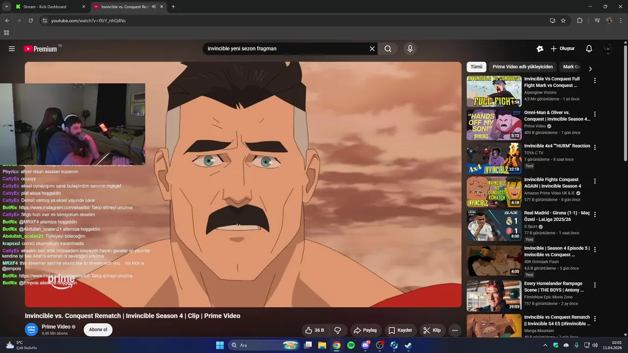Open Invincible 4x4 HURM Reaction thumbnail
This screenshot has width=628, height=353.
(494, 158)
